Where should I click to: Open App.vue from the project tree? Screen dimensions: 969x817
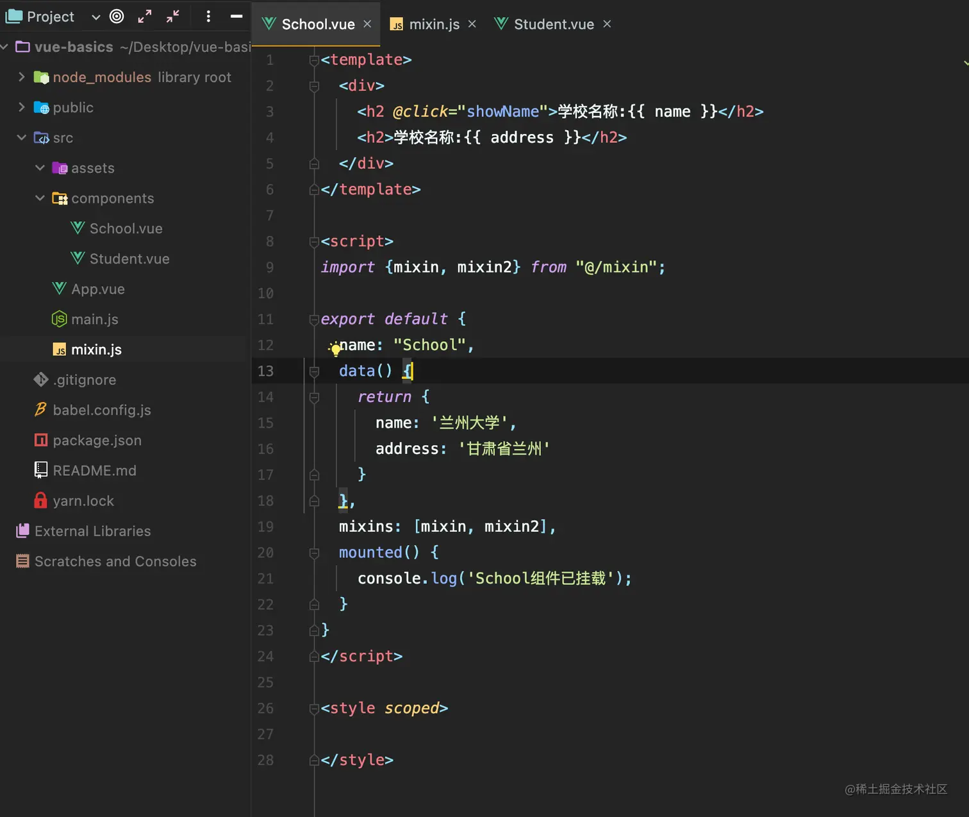pyautogui.click(x=98, y=289)
